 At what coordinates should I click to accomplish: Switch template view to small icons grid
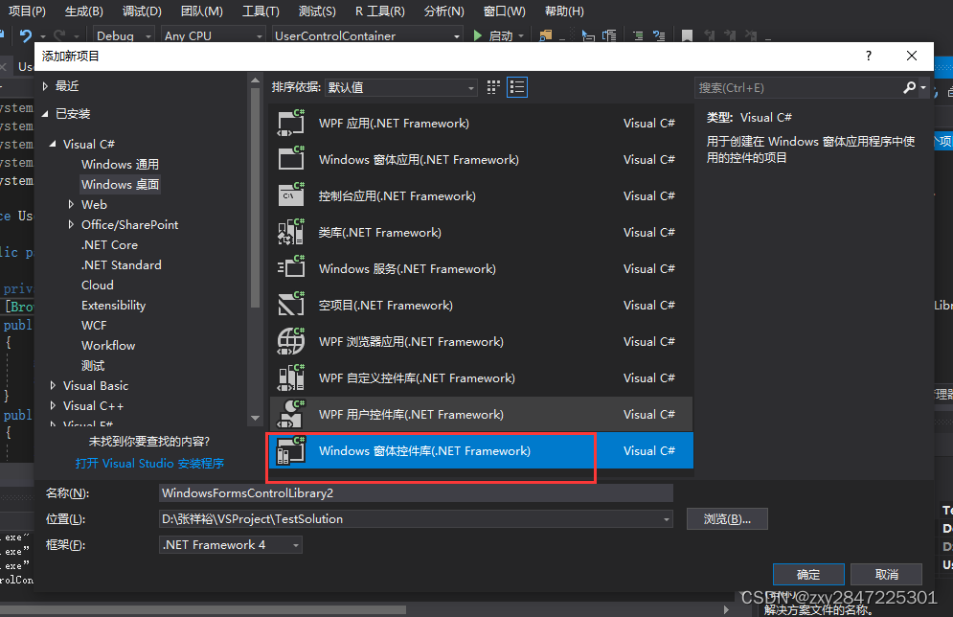tap(492, 86)
